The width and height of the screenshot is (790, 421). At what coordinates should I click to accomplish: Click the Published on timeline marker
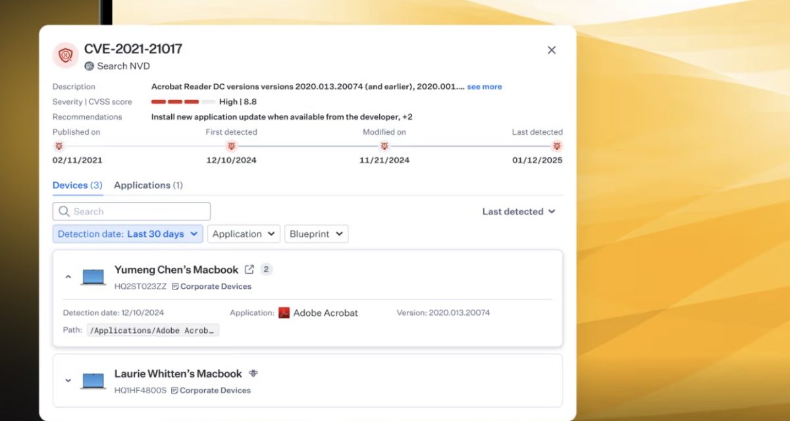click(x=59, y=146)
